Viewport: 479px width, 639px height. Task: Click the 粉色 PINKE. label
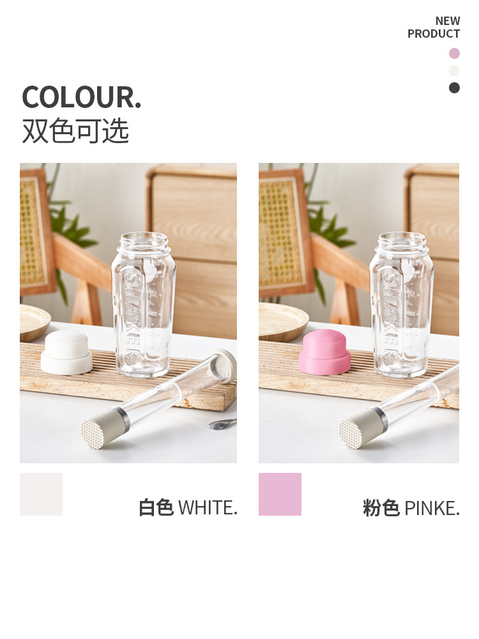(411, 508)
